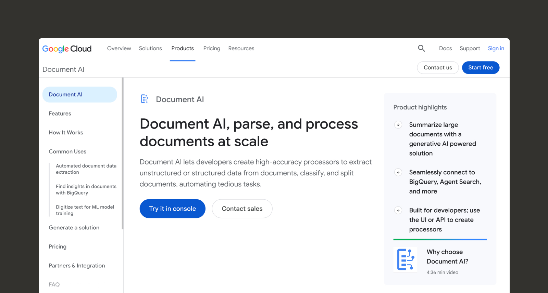Click the sidebar scrollbar

pos(123,153)
